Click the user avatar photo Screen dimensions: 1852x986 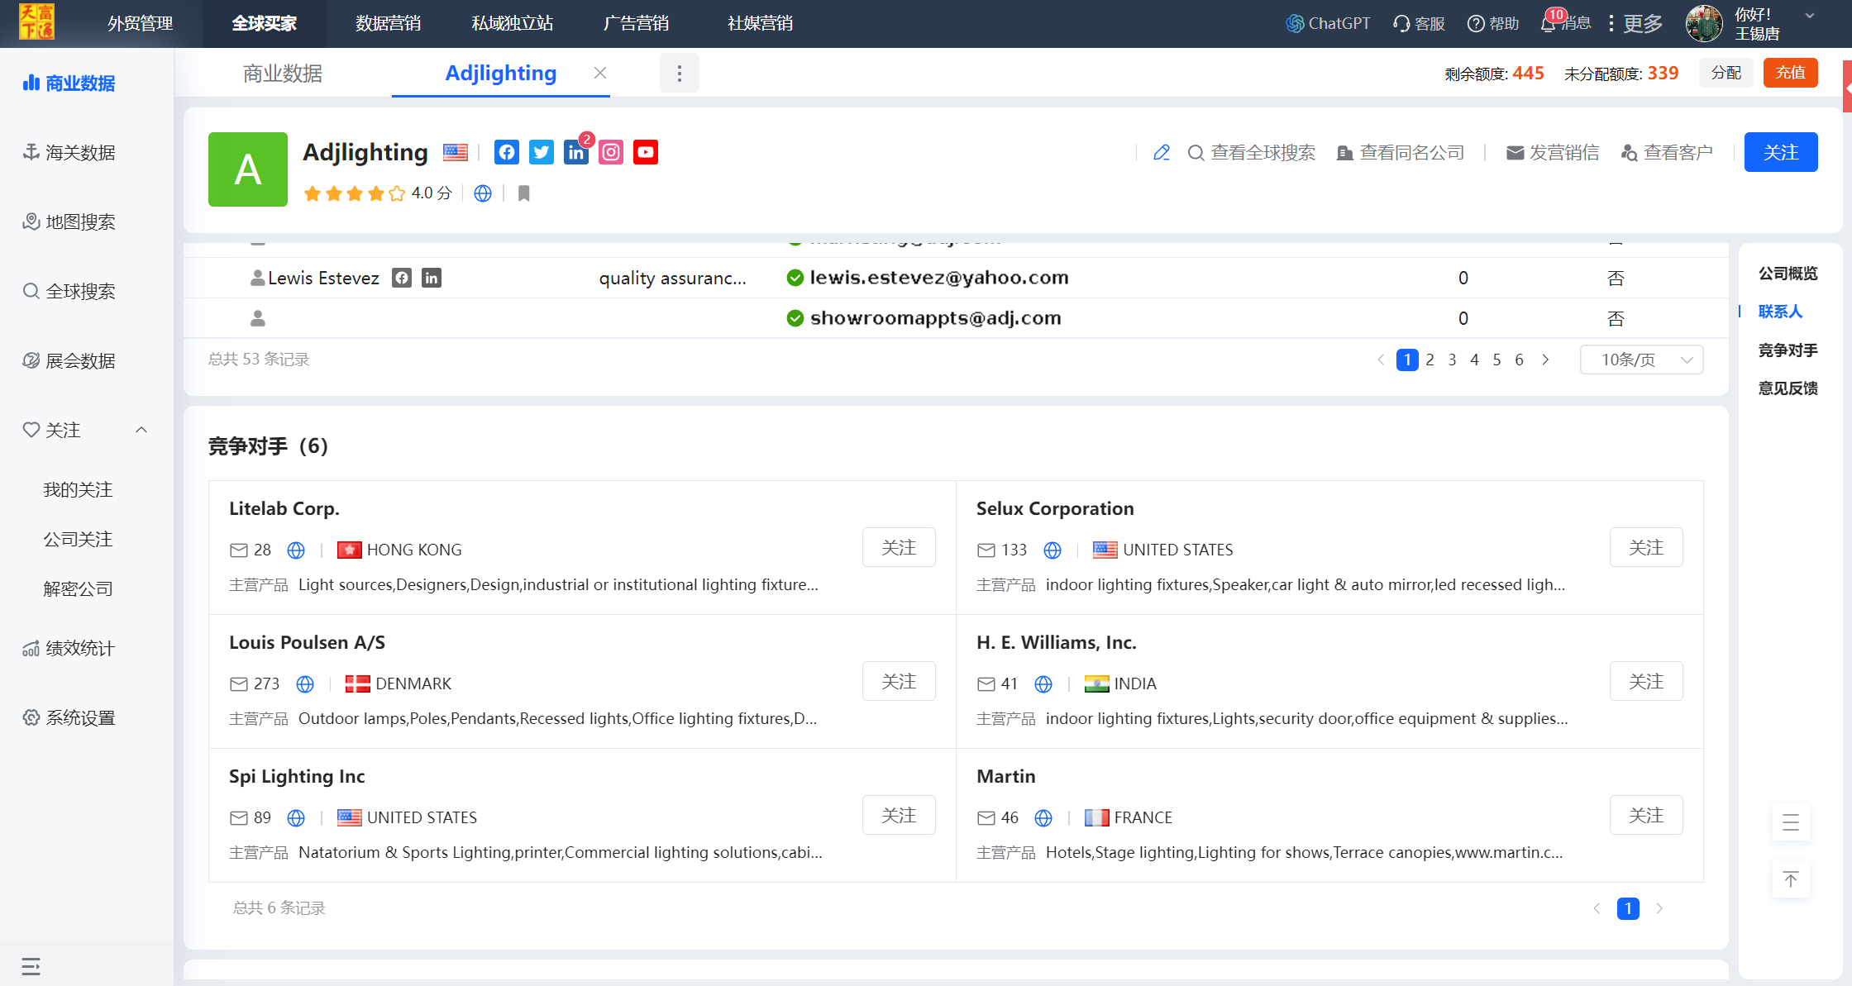1704,23
